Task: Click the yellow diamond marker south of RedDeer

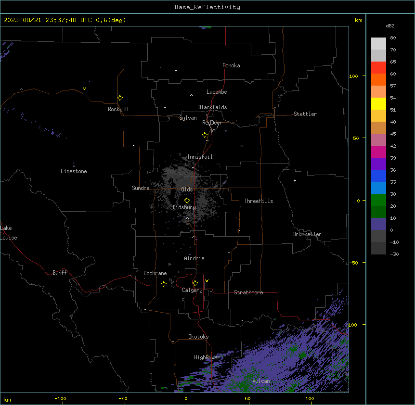Action: (x=205, y=135)
